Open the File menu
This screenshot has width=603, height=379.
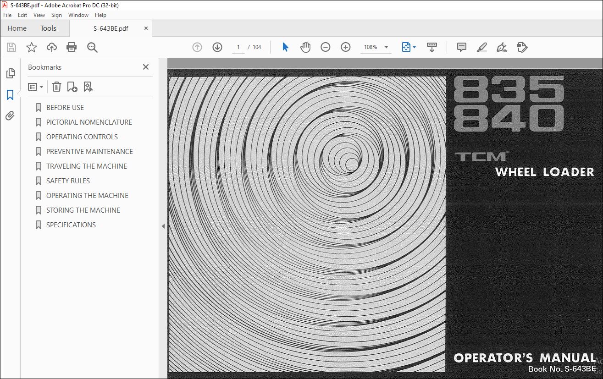[x=7, y=15]
